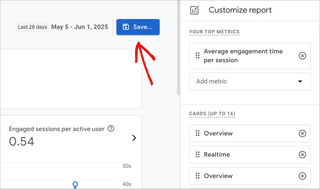Click the vertical scrollbar beside the report

(179, 48)
